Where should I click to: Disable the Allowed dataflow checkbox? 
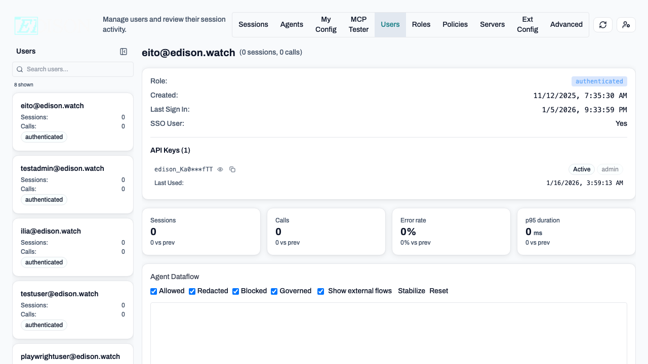click(x=153, y=291)
